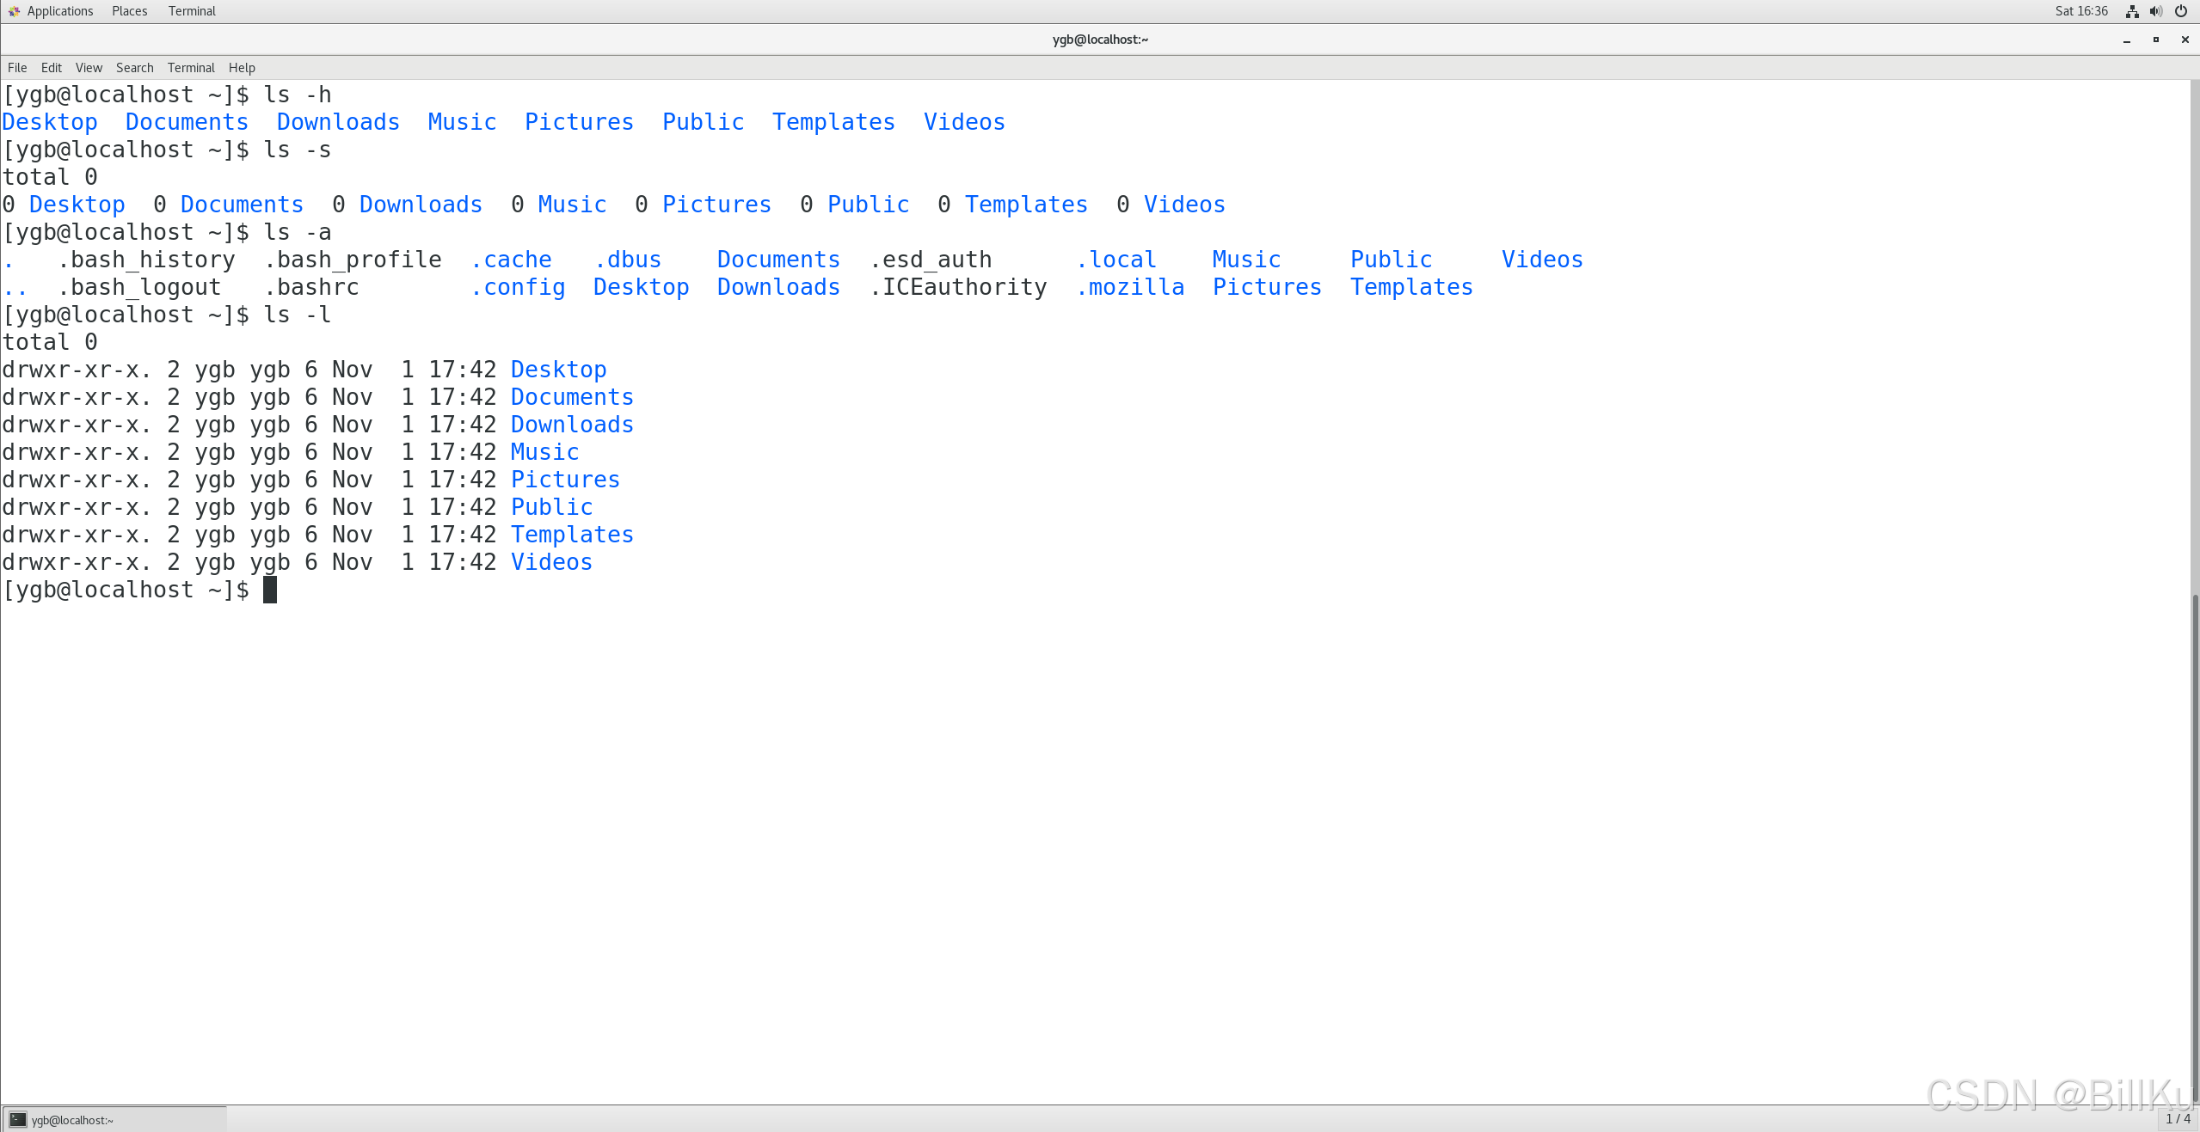
Task: Open the Edit menu
Action: click(x=51, y=68)
